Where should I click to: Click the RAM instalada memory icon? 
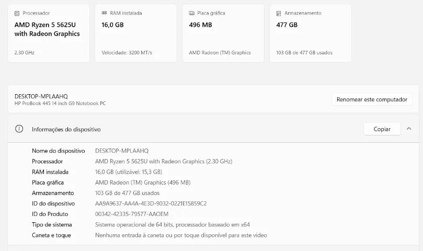(x=104, y=13)
